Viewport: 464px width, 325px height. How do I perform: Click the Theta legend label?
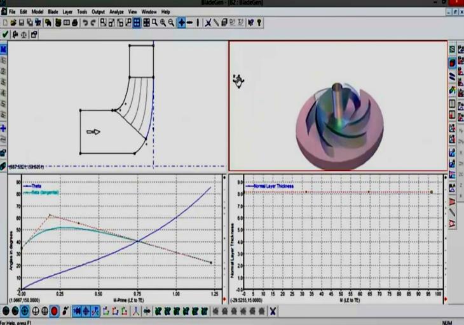tap(36, 186)
